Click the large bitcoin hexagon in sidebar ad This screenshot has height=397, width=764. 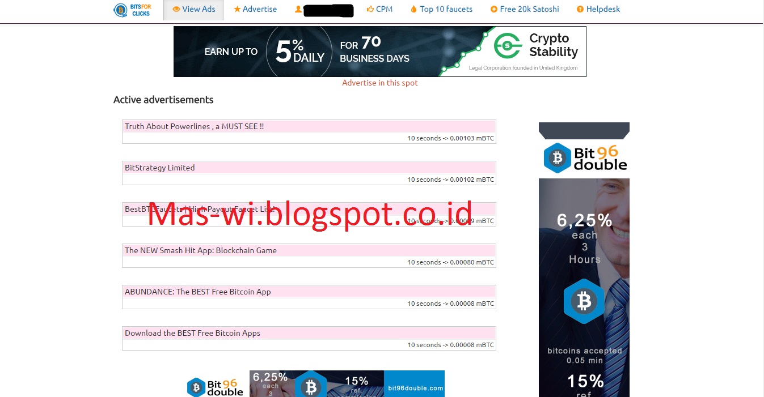click(x=584, y=301)
